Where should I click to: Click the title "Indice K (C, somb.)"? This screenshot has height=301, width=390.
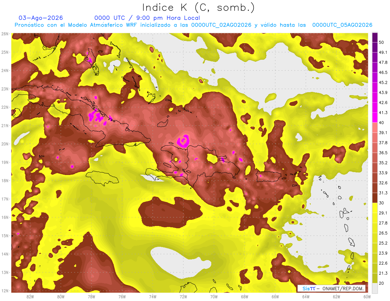pyautogui.click(x=198, y=7)
